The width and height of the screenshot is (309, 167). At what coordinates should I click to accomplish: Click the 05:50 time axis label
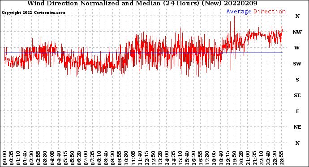(72, 158)
